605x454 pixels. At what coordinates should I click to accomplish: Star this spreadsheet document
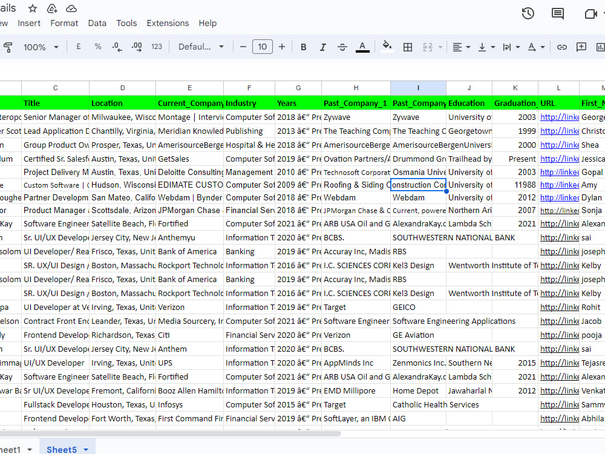33,8
